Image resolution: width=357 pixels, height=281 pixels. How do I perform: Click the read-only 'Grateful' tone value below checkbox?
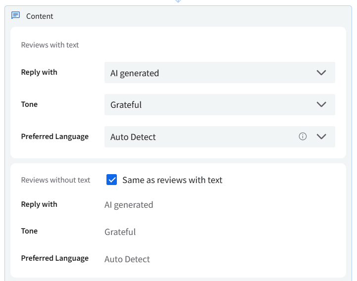(x=120, y=232)
